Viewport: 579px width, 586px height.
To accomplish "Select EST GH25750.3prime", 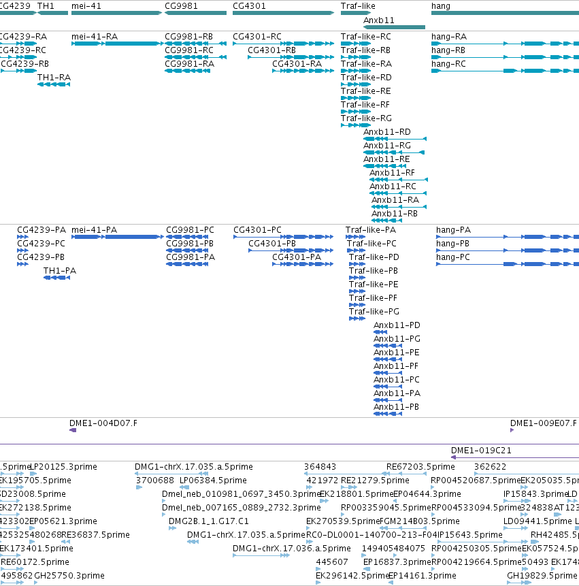I will point(69,576).
